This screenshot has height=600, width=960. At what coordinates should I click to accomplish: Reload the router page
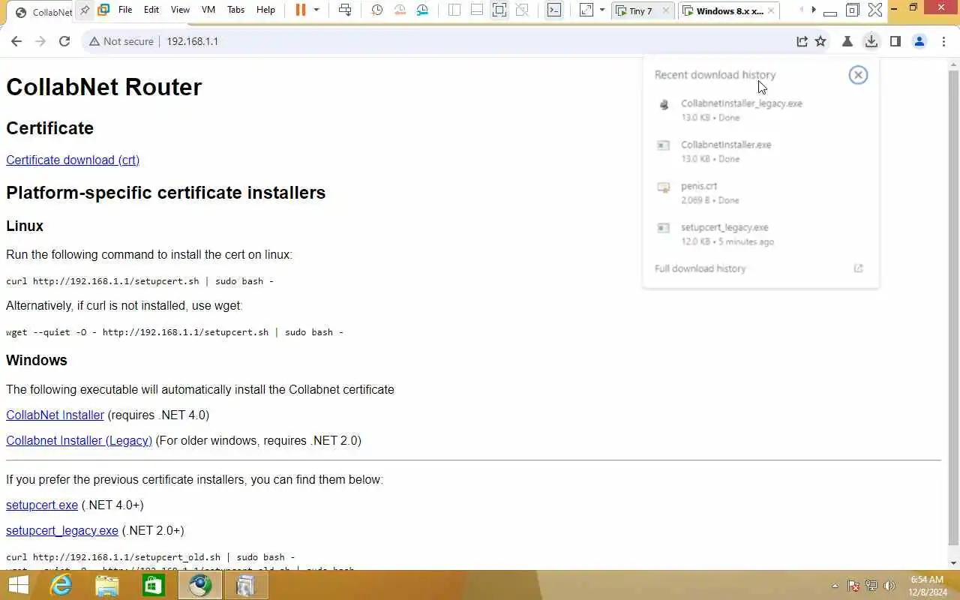64,41
